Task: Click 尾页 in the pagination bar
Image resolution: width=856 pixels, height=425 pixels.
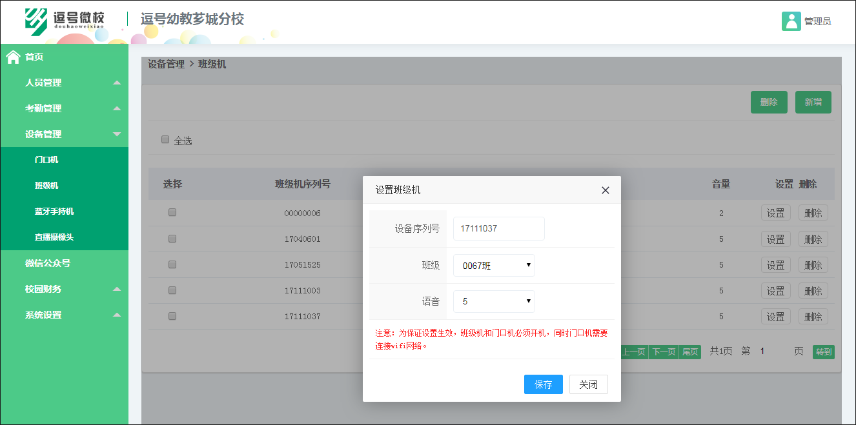Action: tap(689, 351)
